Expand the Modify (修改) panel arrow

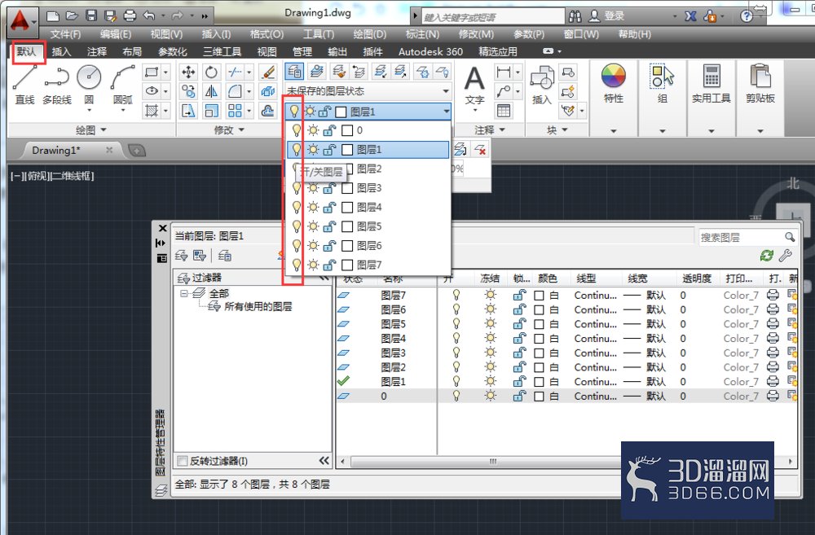[242, 129]
